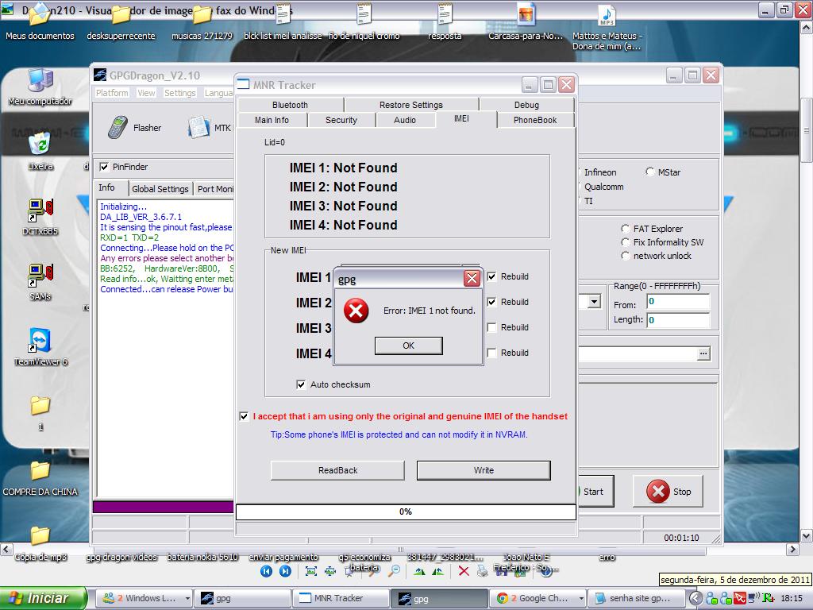The width and height of the screenshot is (813, 610).
Task: Expand hidden system tray icons chevron
Action: 695,599
